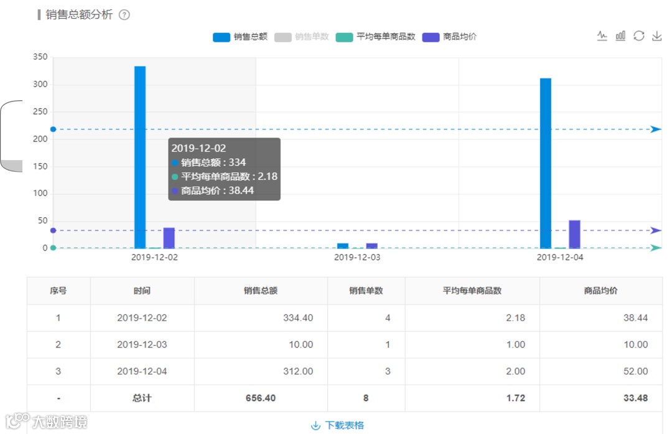Select the 334.40 sales total cell
Image resolution: width=672 pixels, height=434 pixels.
click(261, 318)
